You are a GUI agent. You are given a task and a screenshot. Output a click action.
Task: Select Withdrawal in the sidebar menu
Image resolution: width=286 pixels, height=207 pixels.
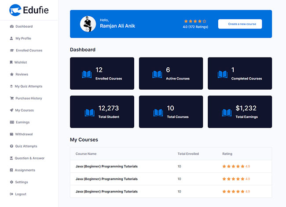pos(24,134)
